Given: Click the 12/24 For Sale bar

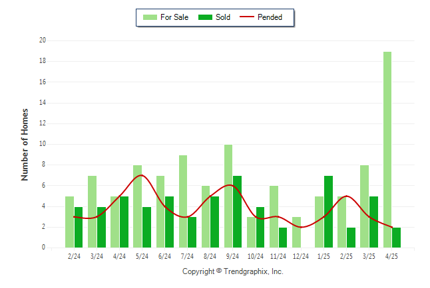Looking at the screenshot, I should tap(296, 232).
